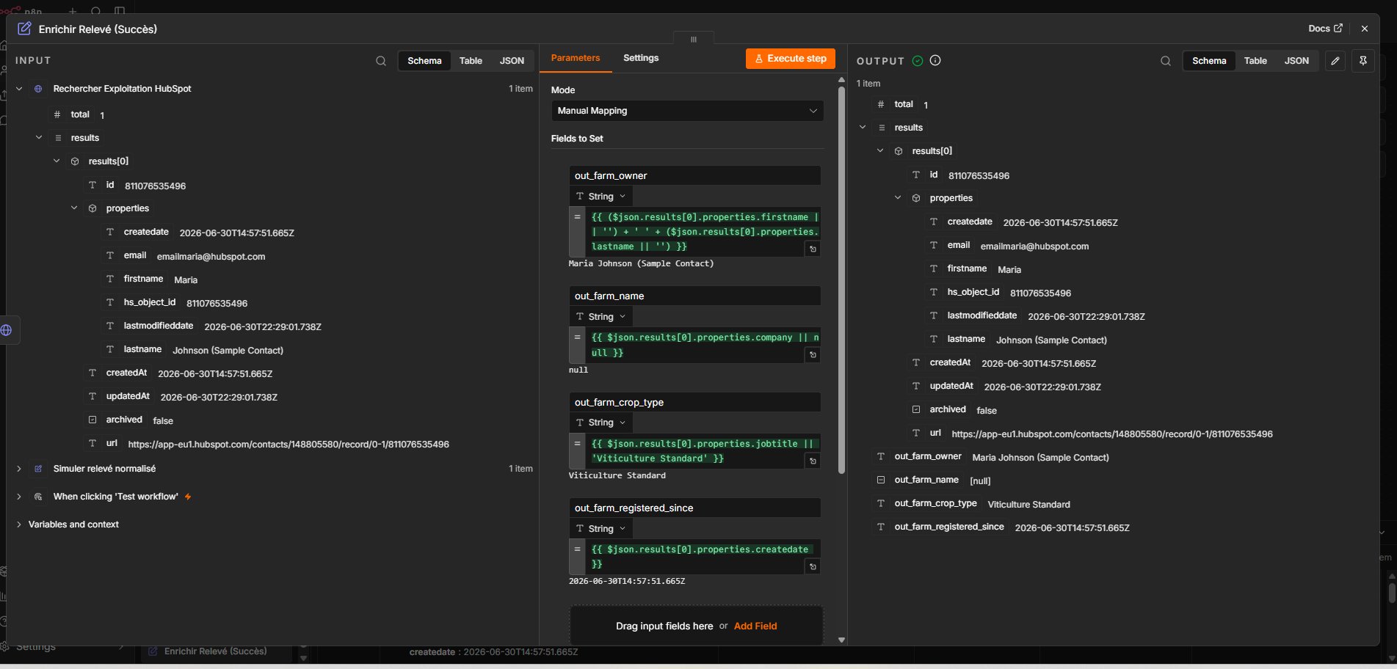The image size is (1397, 669).
Task: Click expression reset icon in out_farm_name field
Action: [813, 355]
